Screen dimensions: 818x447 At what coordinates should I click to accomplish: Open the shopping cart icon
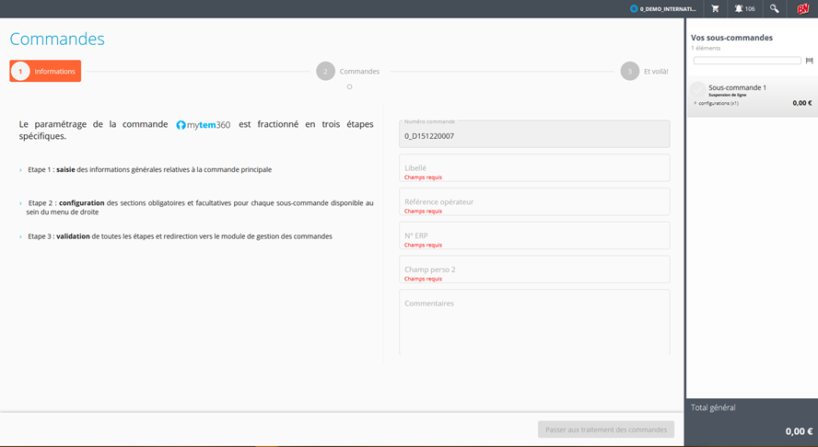715,9
